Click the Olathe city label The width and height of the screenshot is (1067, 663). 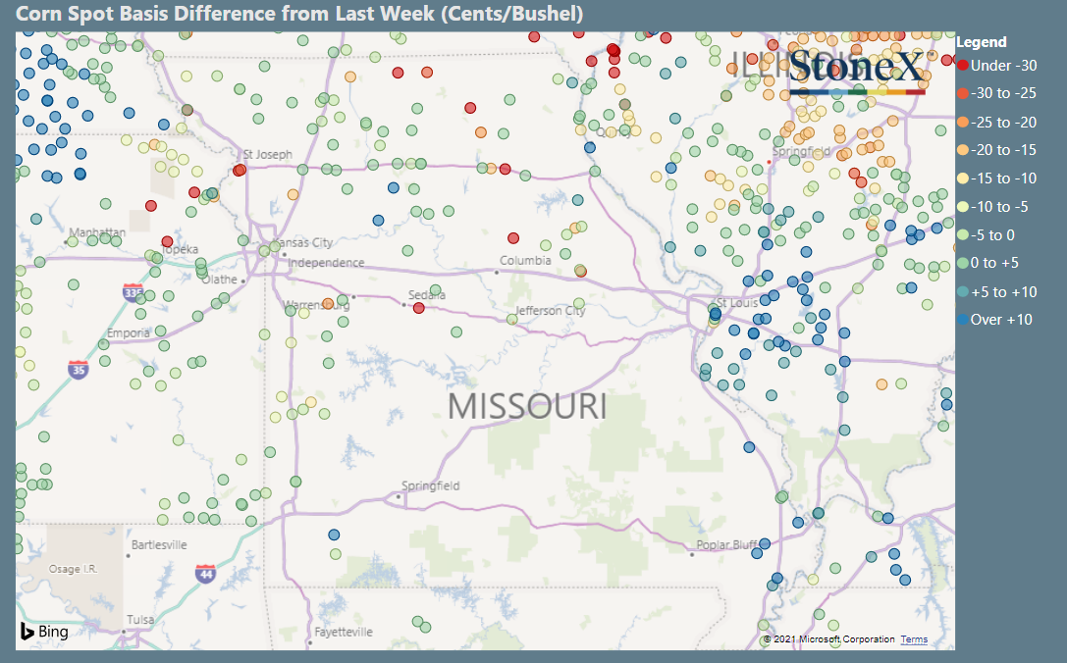coord(219,280)
